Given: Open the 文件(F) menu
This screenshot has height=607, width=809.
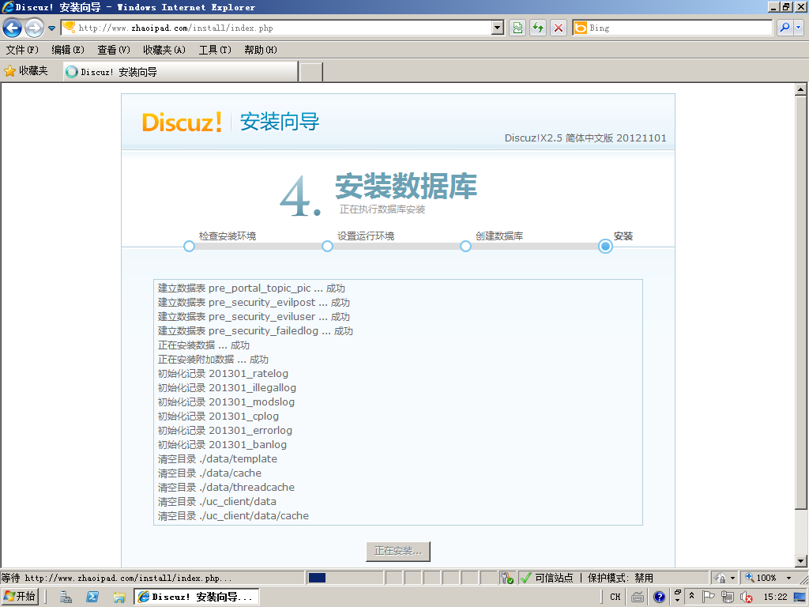Looking at the screenshot, I should [21, 50].
